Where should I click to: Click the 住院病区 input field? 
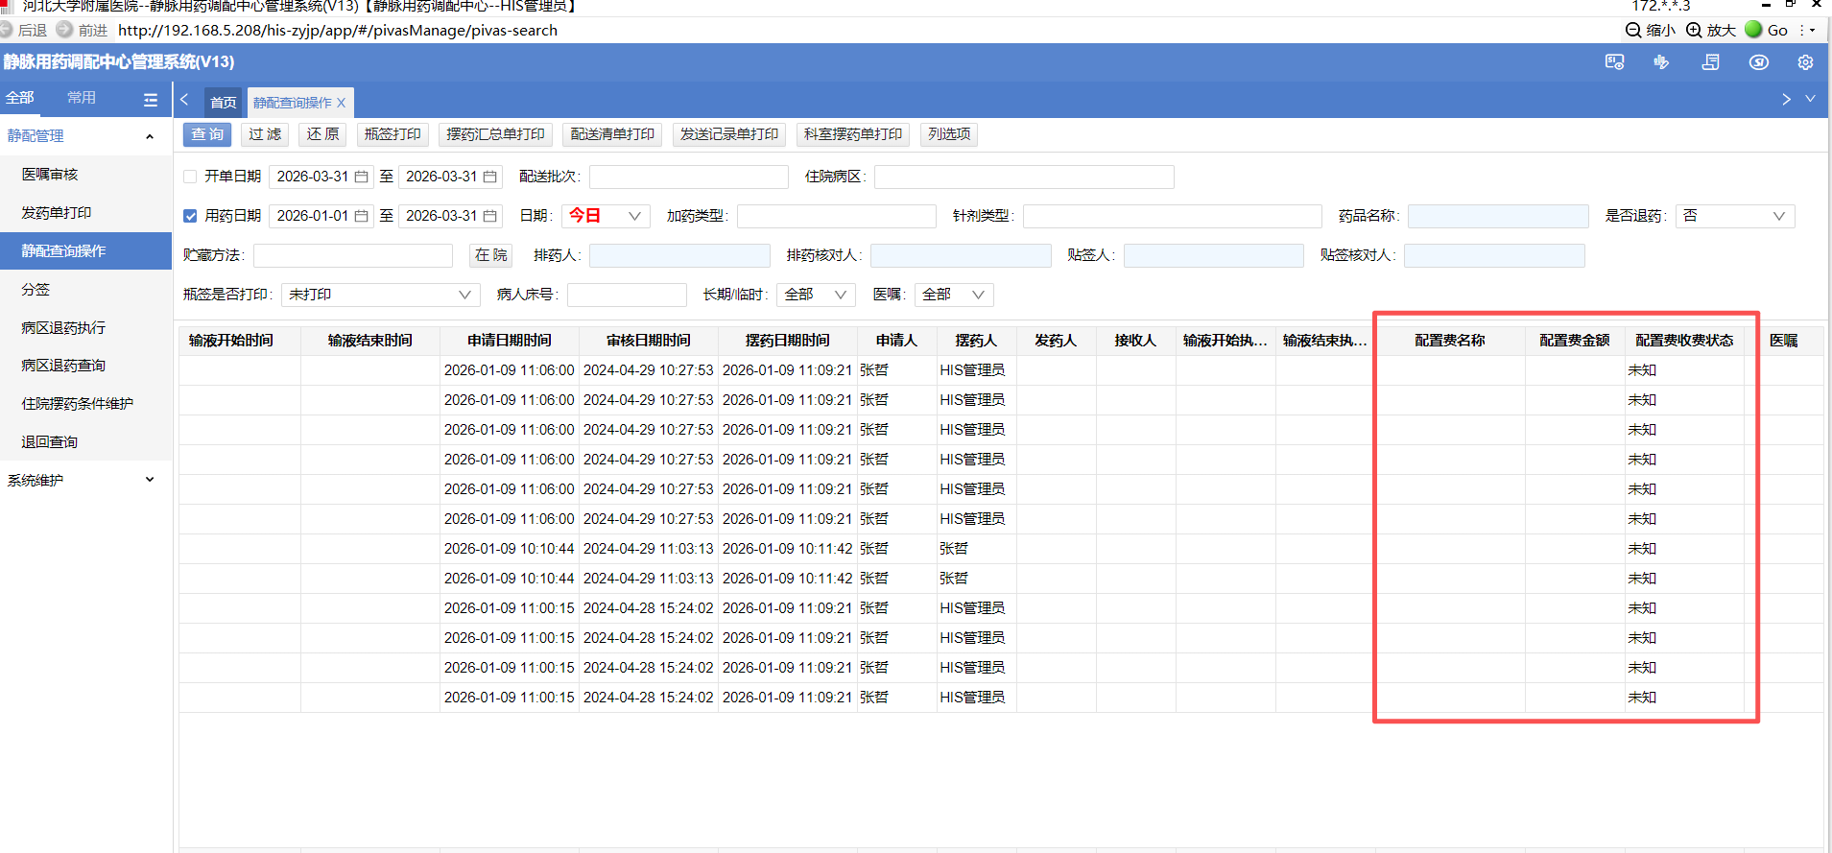(1024, 177)
